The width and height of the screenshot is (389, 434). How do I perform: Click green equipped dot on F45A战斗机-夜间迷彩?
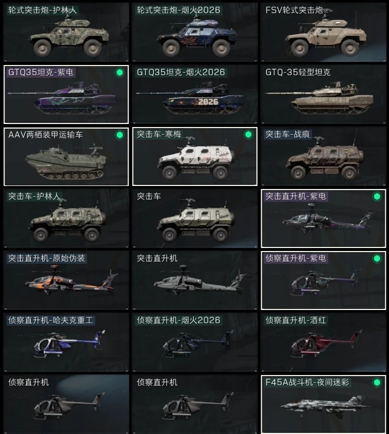[377, 383]
